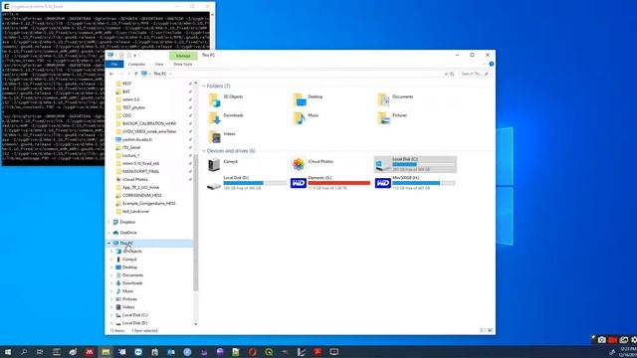Select Downloads under This PC in tree

[x=132, y=283]
